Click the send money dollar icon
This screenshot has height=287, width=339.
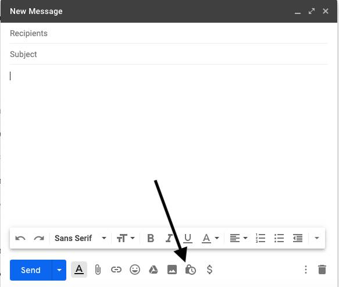[209, 270]
